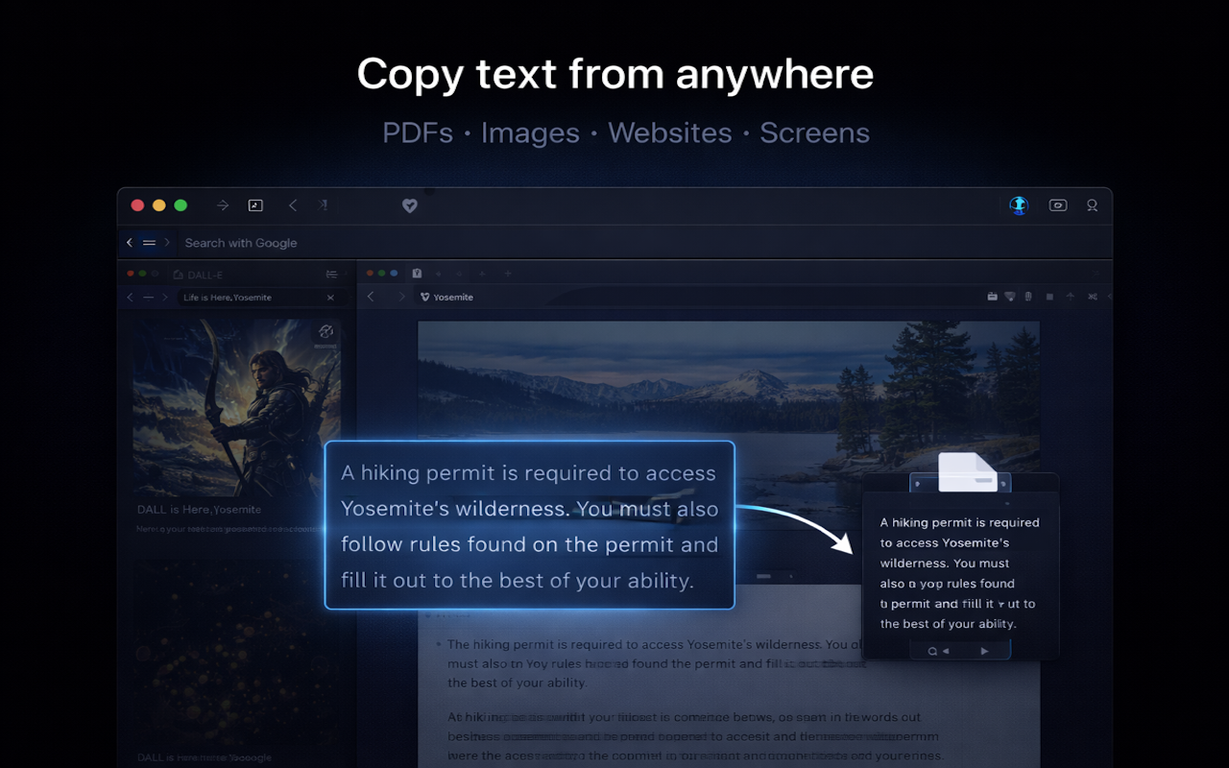Click the heart favorites icon above the search bar
Image resolution: width=1229 pixels, height=768 pixels.
point(410,205)
